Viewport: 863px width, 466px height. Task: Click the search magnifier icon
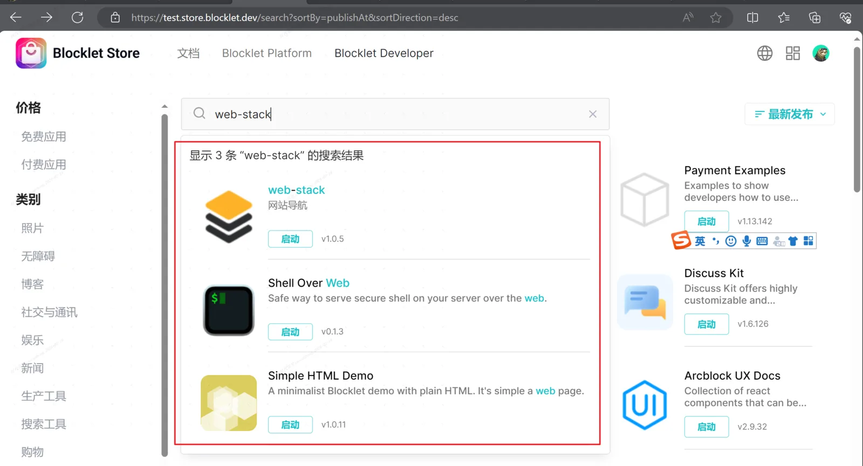tap(200, 113)
